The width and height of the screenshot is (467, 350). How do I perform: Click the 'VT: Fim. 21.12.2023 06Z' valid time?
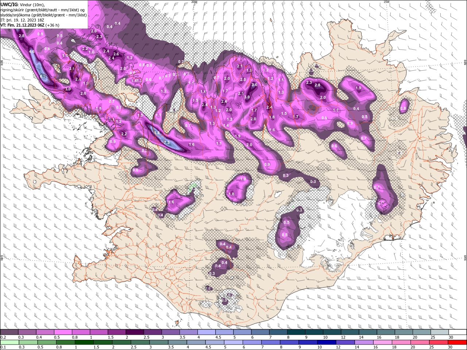[x=30, y=25]
